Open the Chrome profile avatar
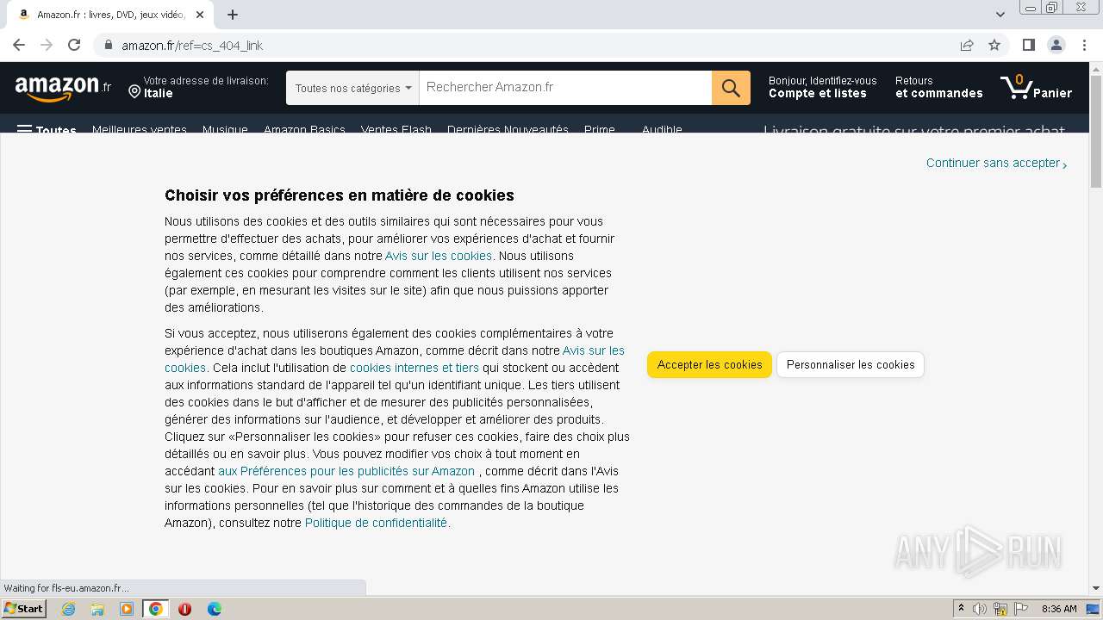The height and width of the screenshot is (620, 1103). click(1056, 45)
